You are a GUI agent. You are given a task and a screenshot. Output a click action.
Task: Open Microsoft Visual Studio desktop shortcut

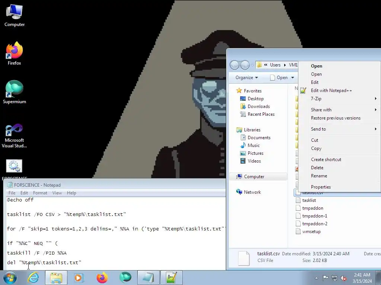[x=15, y=136]
